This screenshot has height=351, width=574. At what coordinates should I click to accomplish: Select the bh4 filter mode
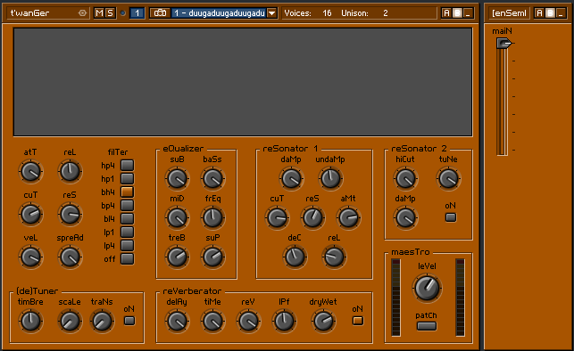pos(127,192)
